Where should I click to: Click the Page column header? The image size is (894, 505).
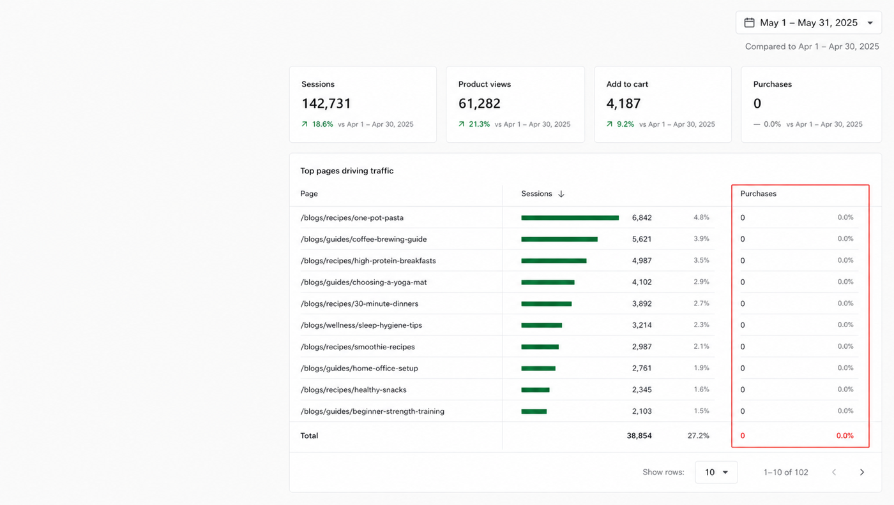click(309, 194)
